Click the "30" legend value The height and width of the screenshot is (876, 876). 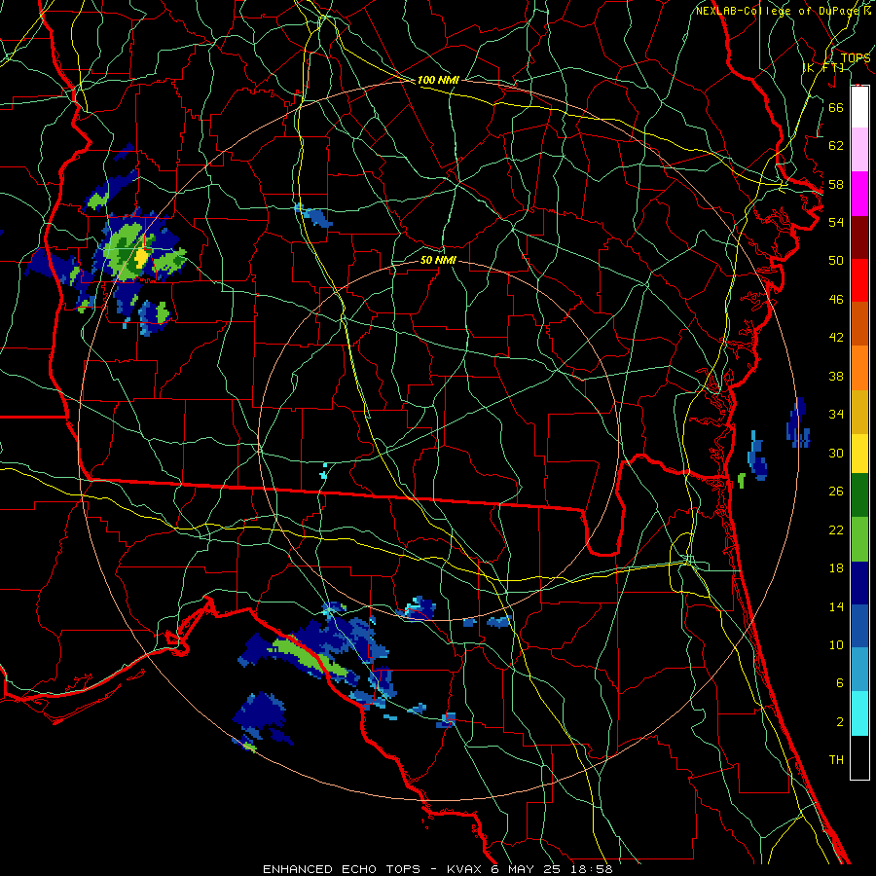[836, 453]
